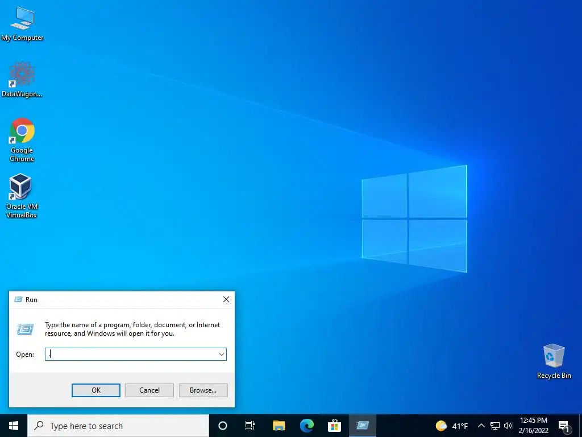The width and height of the screenshot is (582, 437).
Task: Open File Explorer from the taskbar
Action: coord(278,426)
